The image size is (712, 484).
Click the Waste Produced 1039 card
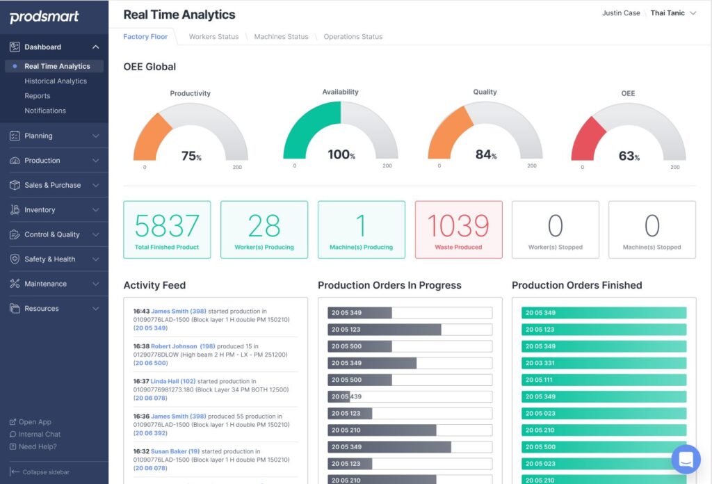click(x=458, y=229)
